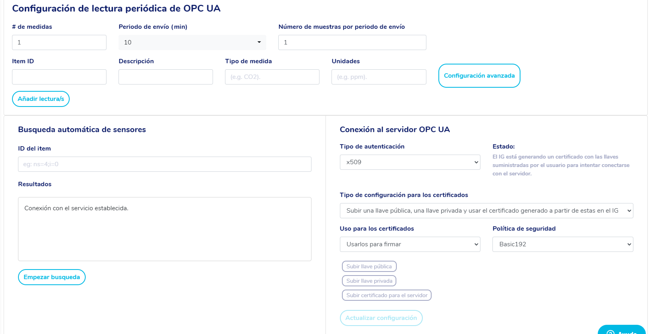The image size is (651, 334).
Task: Click the Unidades field with ppm placeholder
Action: pos(378,76)
